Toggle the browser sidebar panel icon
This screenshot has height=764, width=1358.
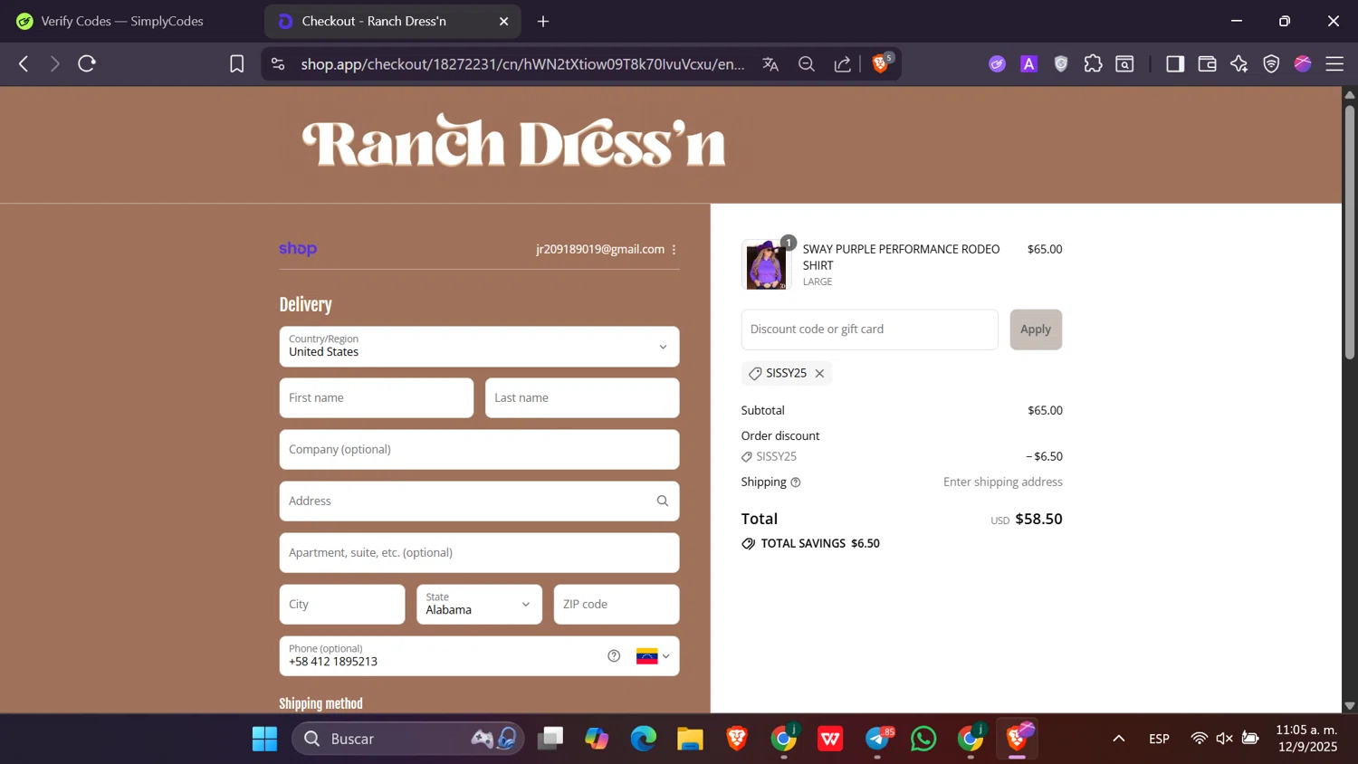pos(1175,64)
